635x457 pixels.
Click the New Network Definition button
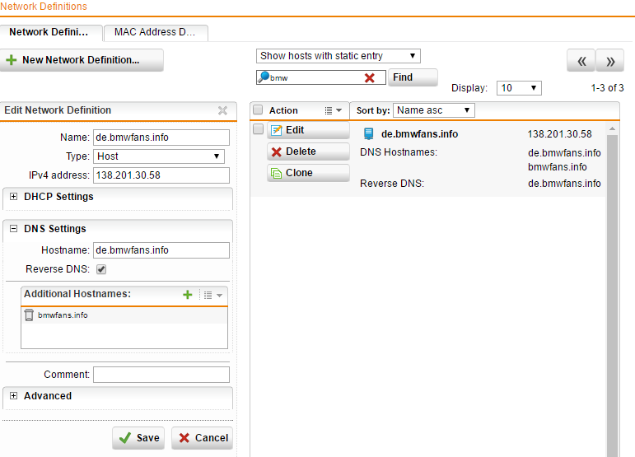coord(82,60)
